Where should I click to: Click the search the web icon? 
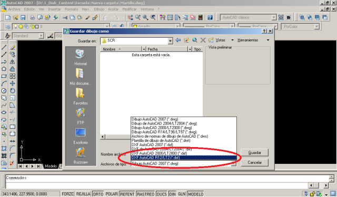[194, 40]
